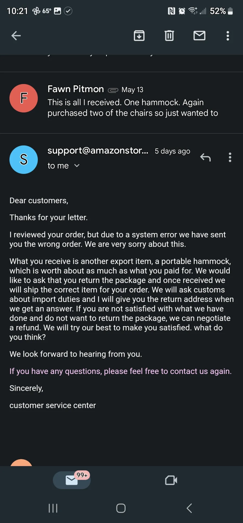Mark the email as unread
This screenshot has height=523, width=243.
coord(200,35)
